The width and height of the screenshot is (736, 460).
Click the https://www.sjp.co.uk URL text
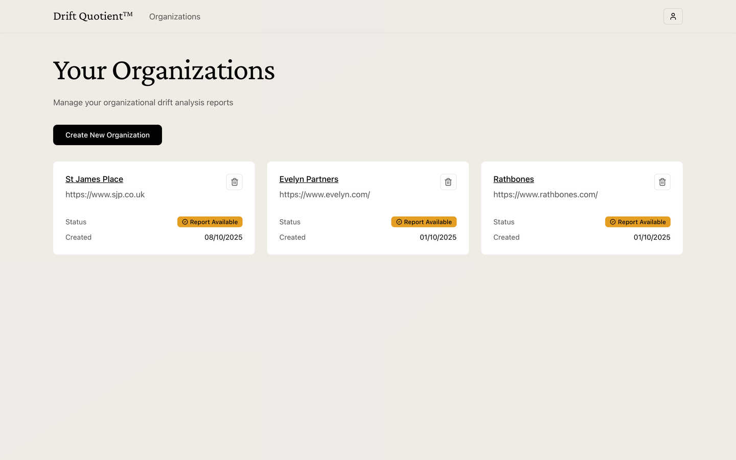coord(105,195)
